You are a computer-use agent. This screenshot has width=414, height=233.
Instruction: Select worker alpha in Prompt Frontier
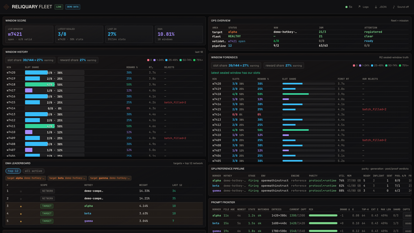[x=217, y=216]
